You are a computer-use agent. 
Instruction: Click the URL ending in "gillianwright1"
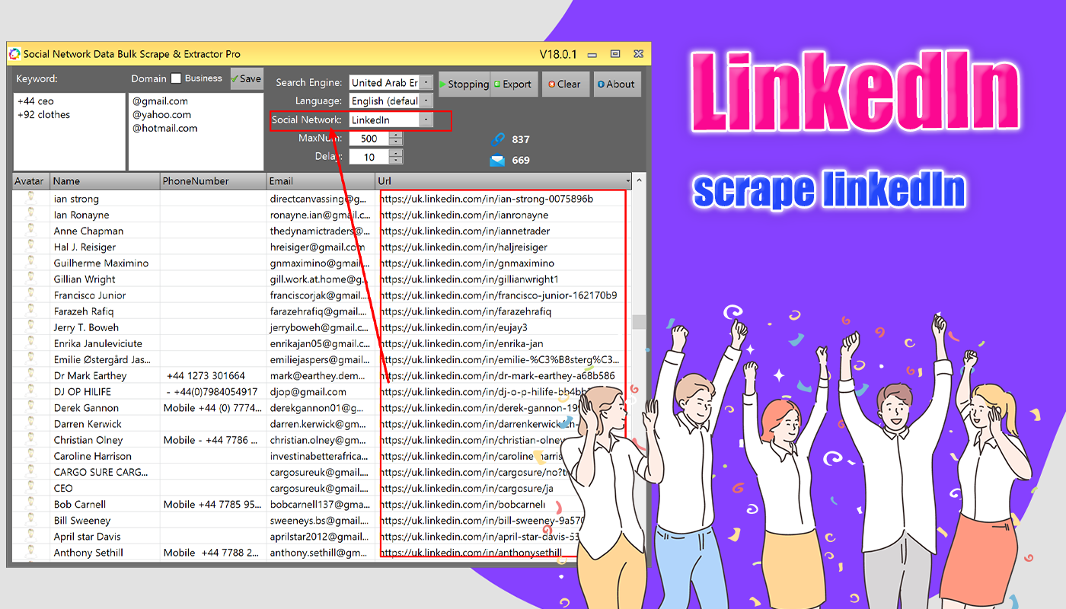[469, 279]
